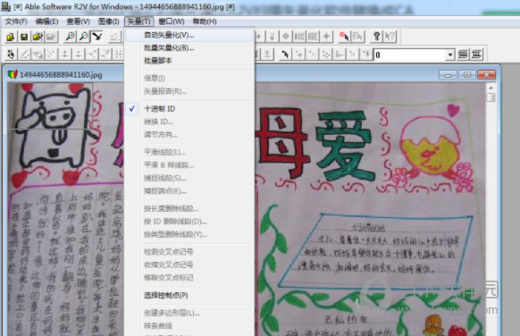Click the black node-select arrow icon
The width and height of the screenshot is (520, 336).
[286, 55]
